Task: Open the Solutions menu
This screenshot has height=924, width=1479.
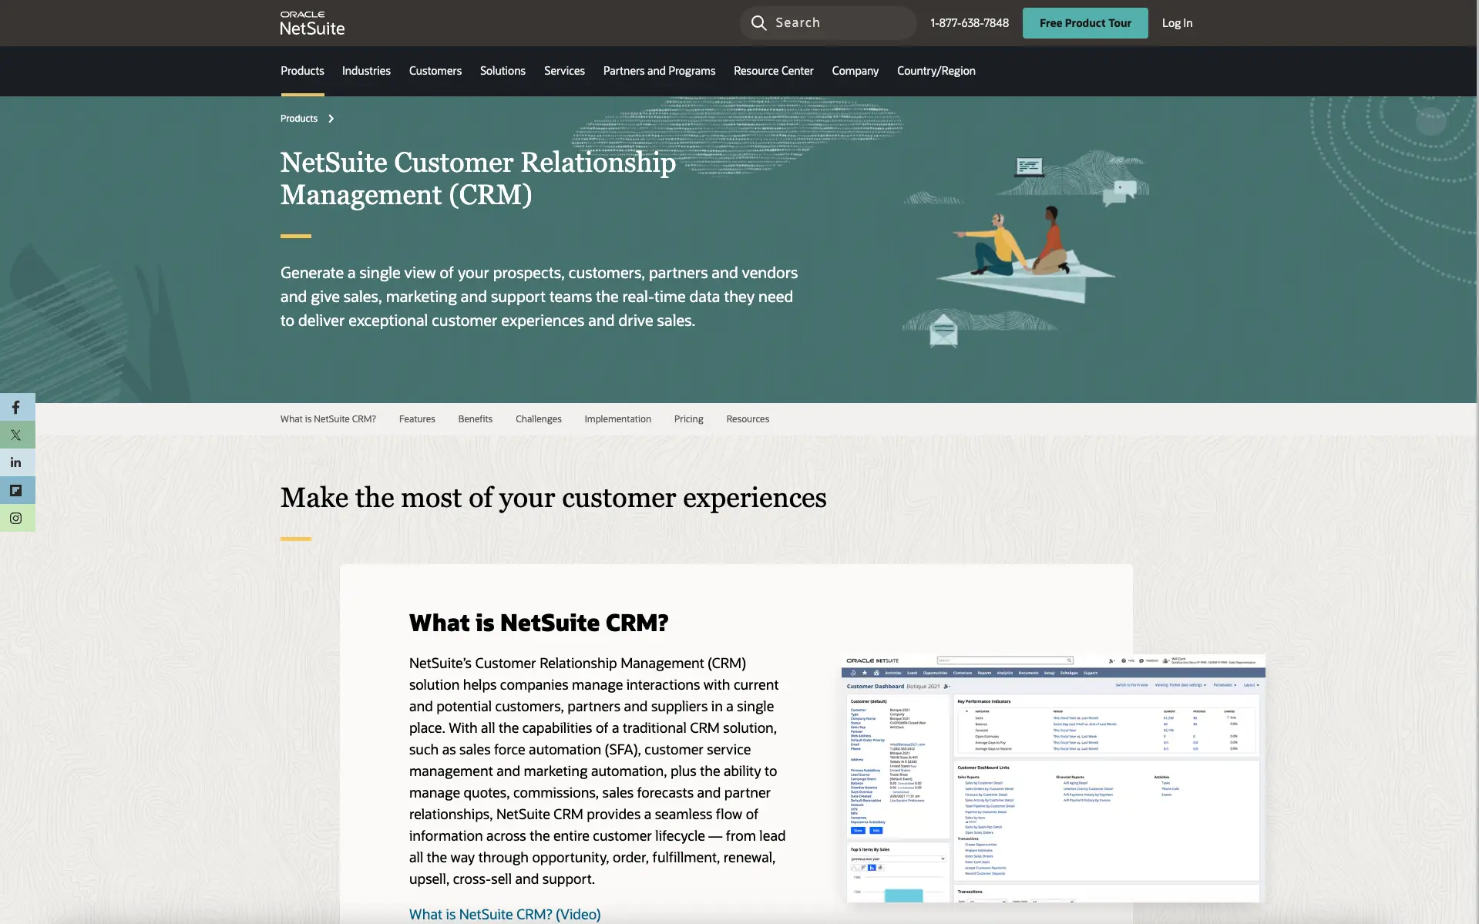Action: [503, 71]
